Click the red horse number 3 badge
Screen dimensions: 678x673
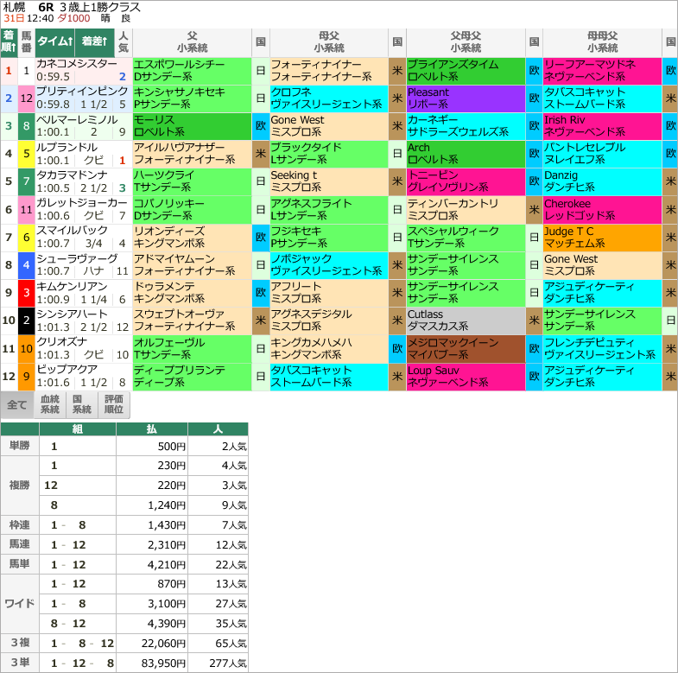27,293
